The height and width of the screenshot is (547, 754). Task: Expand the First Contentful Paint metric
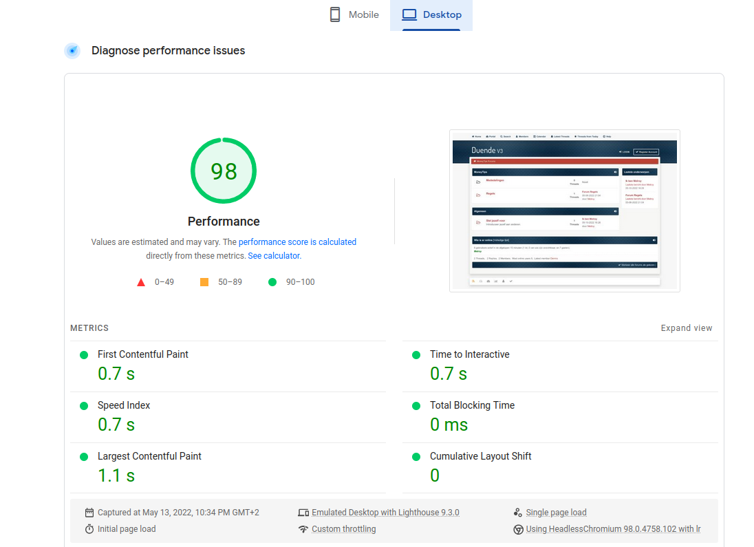click(x=143, y=354)
